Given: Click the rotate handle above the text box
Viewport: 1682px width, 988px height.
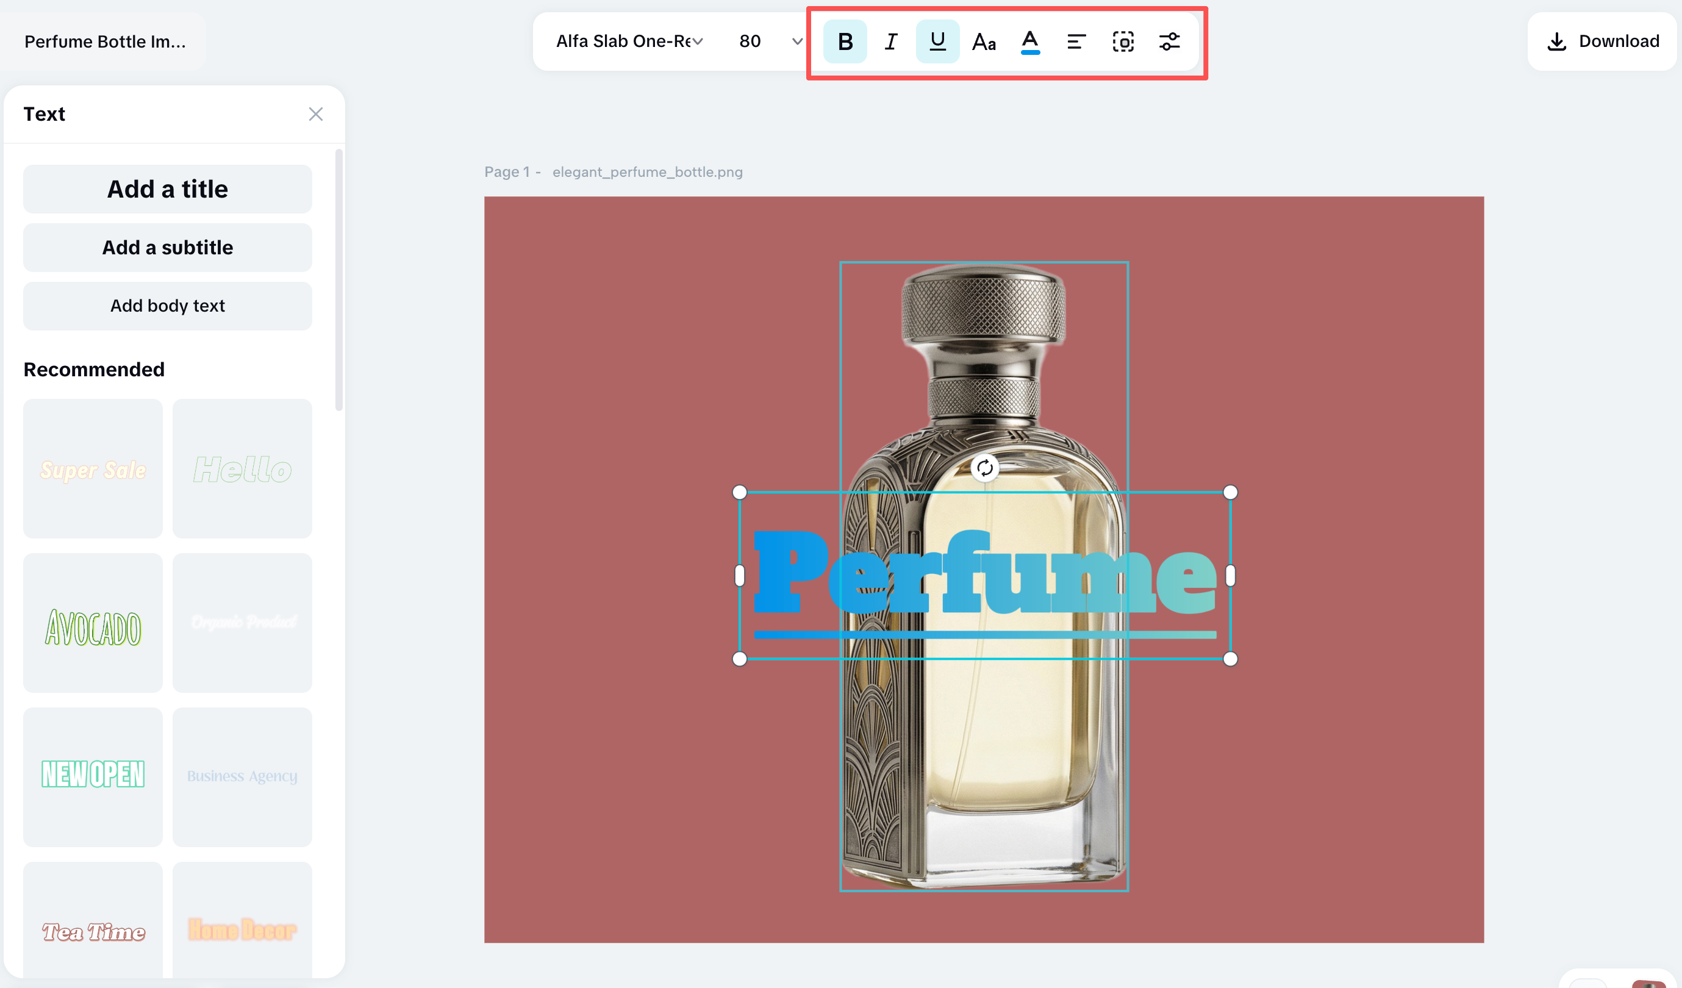Looking at the screenshot, I should (x=984, y=468).
